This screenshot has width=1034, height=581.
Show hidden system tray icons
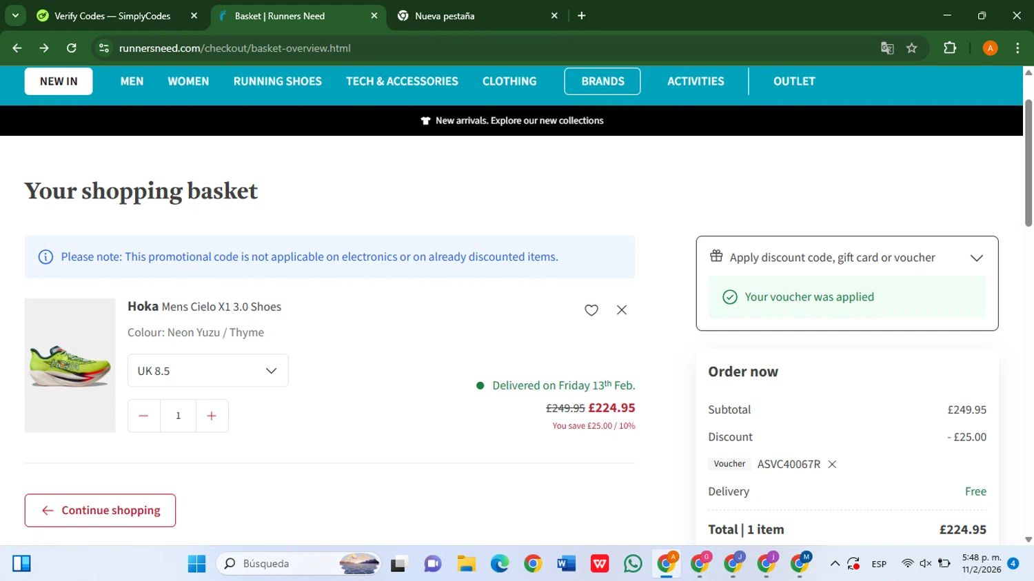(x=835, y=564)
